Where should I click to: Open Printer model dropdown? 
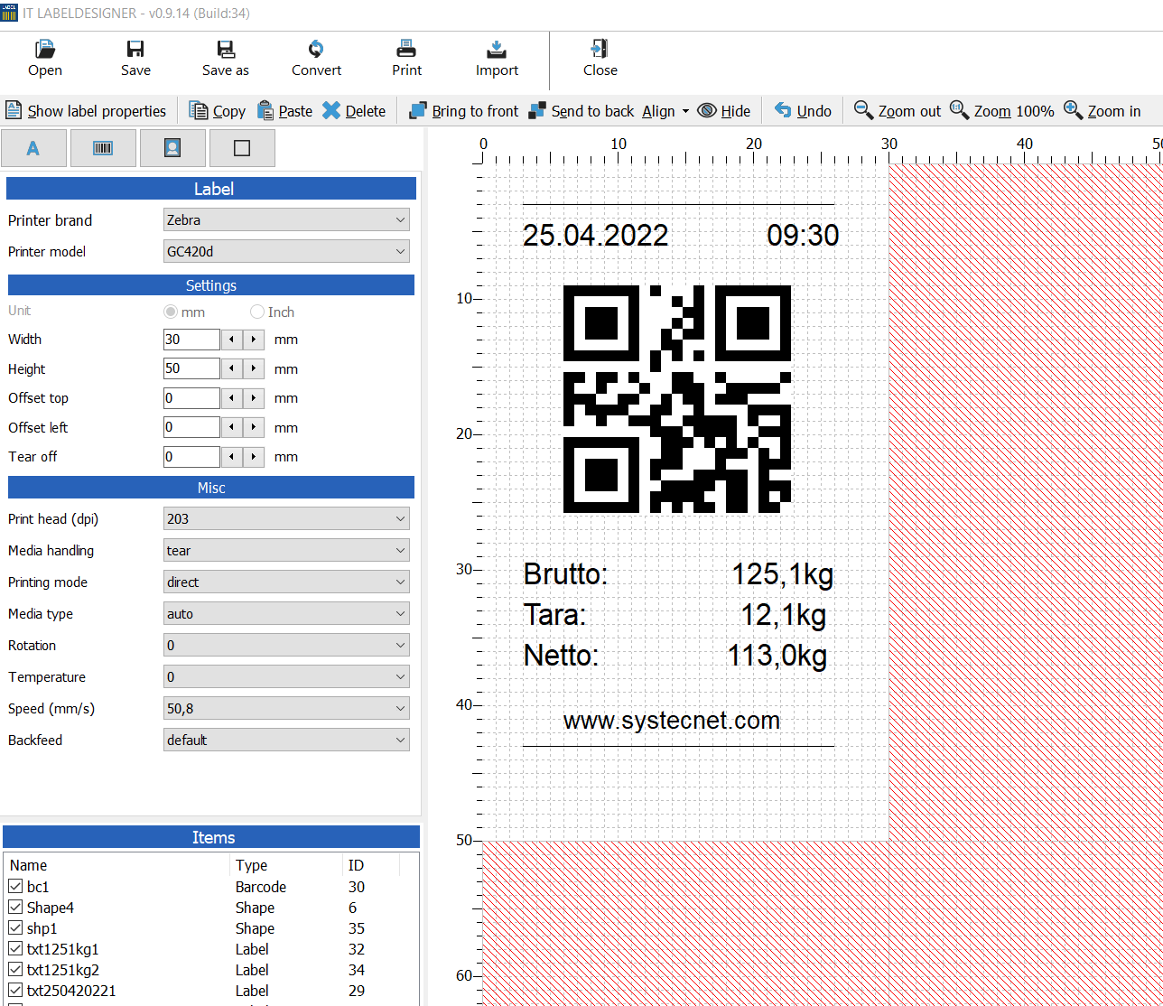click(x=286, y=251)
